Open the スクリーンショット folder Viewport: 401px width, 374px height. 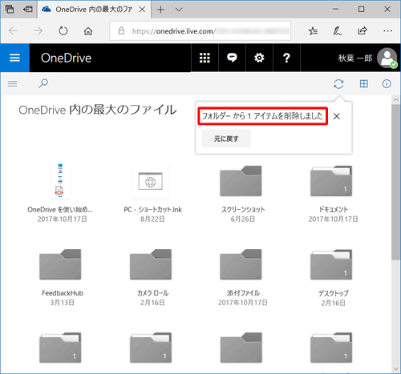pyautogui.click(x=243, y=194)
